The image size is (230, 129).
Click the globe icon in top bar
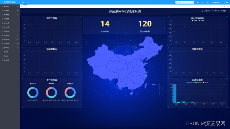click(198, 2)
